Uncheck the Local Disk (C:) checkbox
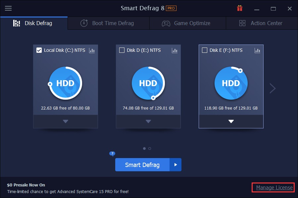This screenshot has height=198, width=298. pos(39,50)
